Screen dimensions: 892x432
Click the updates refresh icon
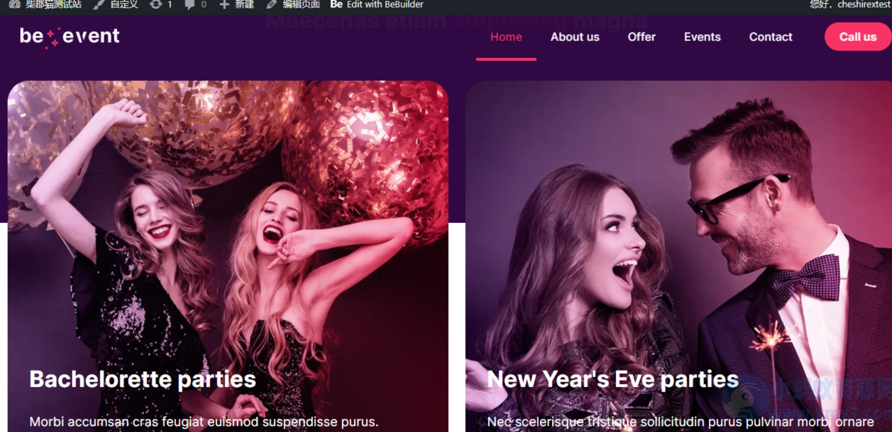[156, 4]
